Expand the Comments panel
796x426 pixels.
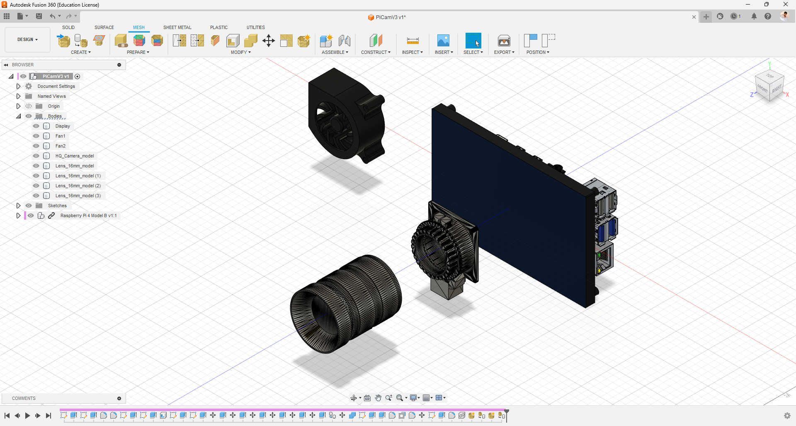pyautogui.click(x=119, y=399)
